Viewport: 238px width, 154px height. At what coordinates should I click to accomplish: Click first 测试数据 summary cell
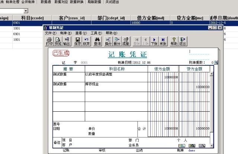pos(69,77)
